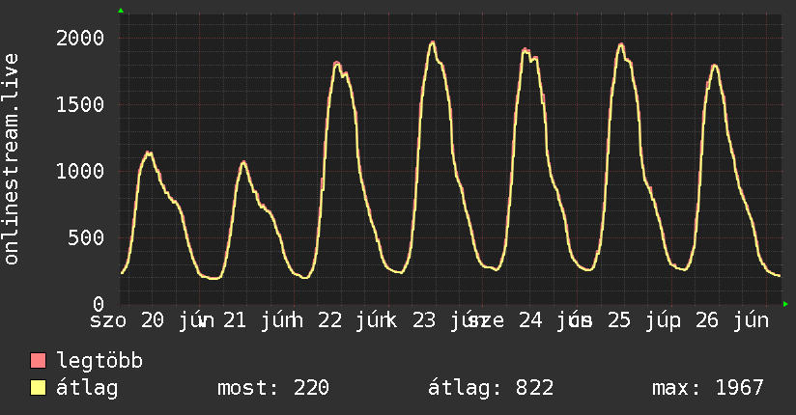
Task: Click the 'átlag: 822' average value
Action: [491, 388]
